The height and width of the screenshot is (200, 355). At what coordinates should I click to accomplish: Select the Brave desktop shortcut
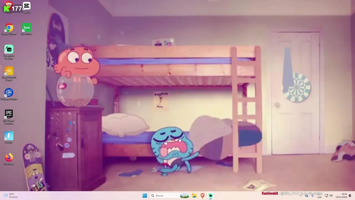(x=9, y=7)
